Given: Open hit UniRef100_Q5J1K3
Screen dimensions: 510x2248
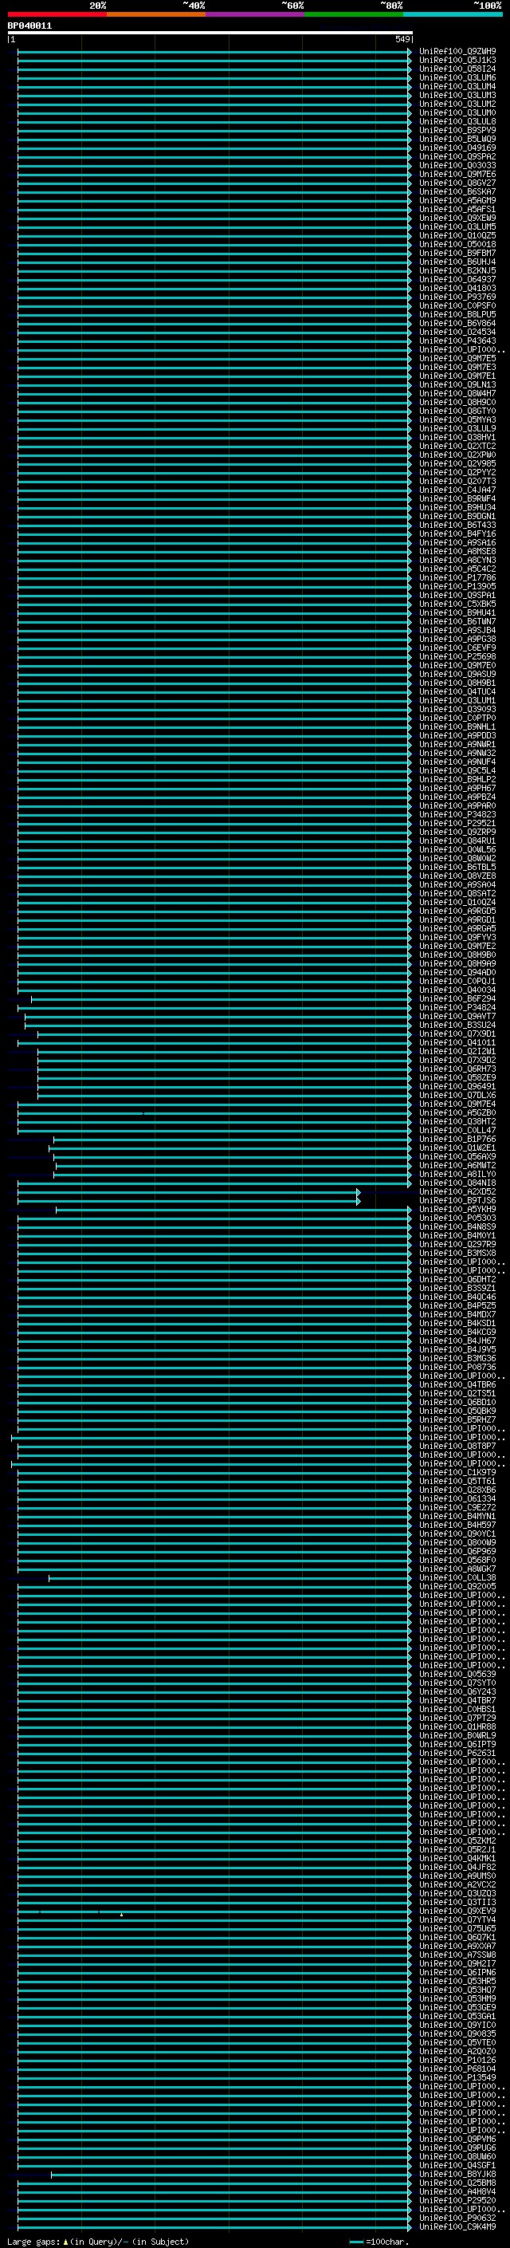Looking at the screenshot, I should tap(457, 61).
